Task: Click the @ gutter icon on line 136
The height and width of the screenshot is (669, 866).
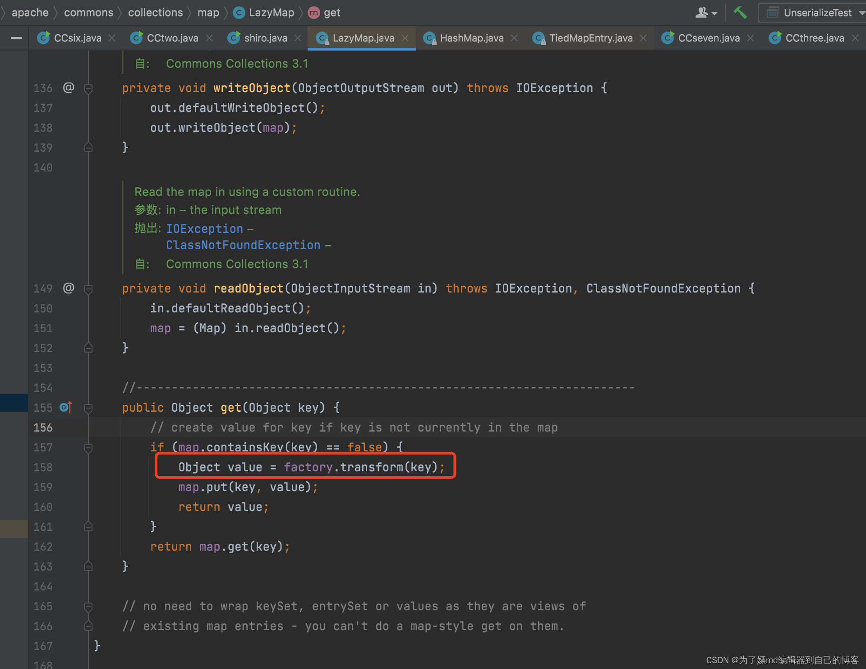Action: point(69,88)
